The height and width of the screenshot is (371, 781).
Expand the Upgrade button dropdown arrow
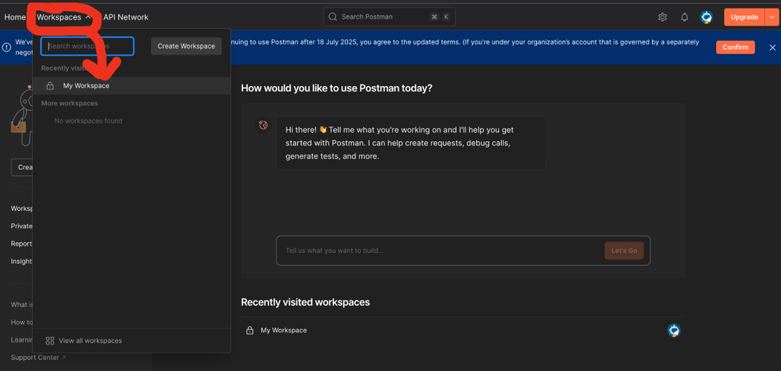tap(770, 17)
